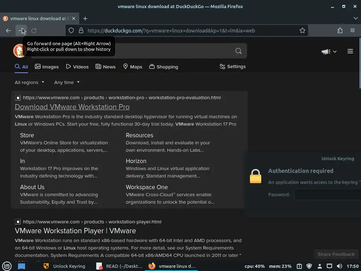
Task: Switch to Unlock Keyring taskbar window
Action: coord(65,266)
